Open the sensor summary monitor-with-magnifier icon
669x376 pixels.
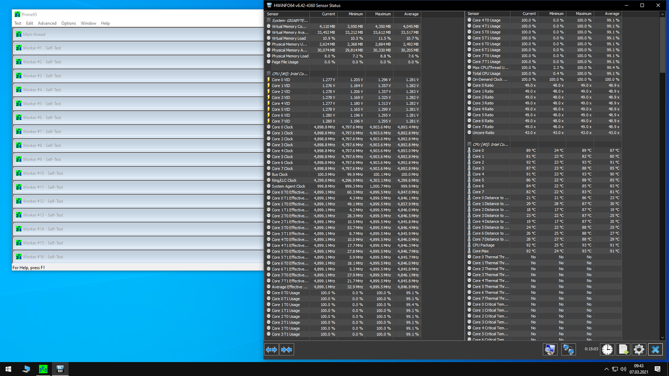tap(550, 349)
